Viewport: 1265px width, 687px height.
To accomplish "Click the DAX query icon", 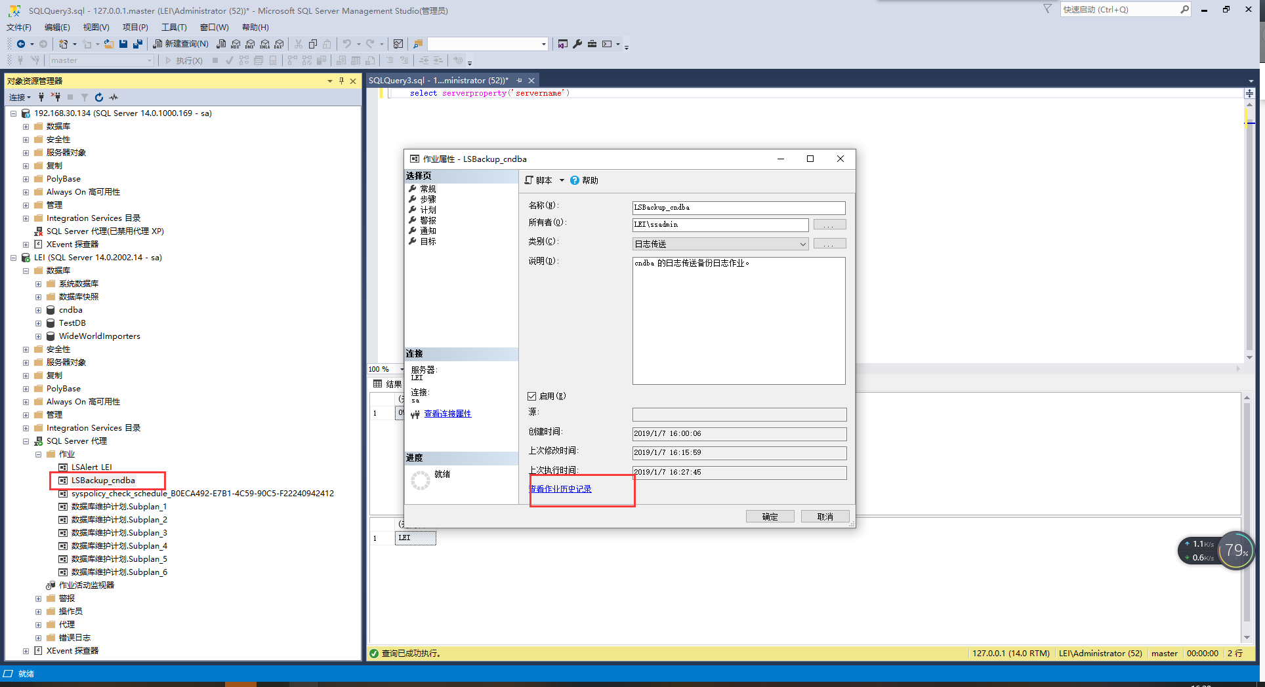I will (x=279, y=44).
